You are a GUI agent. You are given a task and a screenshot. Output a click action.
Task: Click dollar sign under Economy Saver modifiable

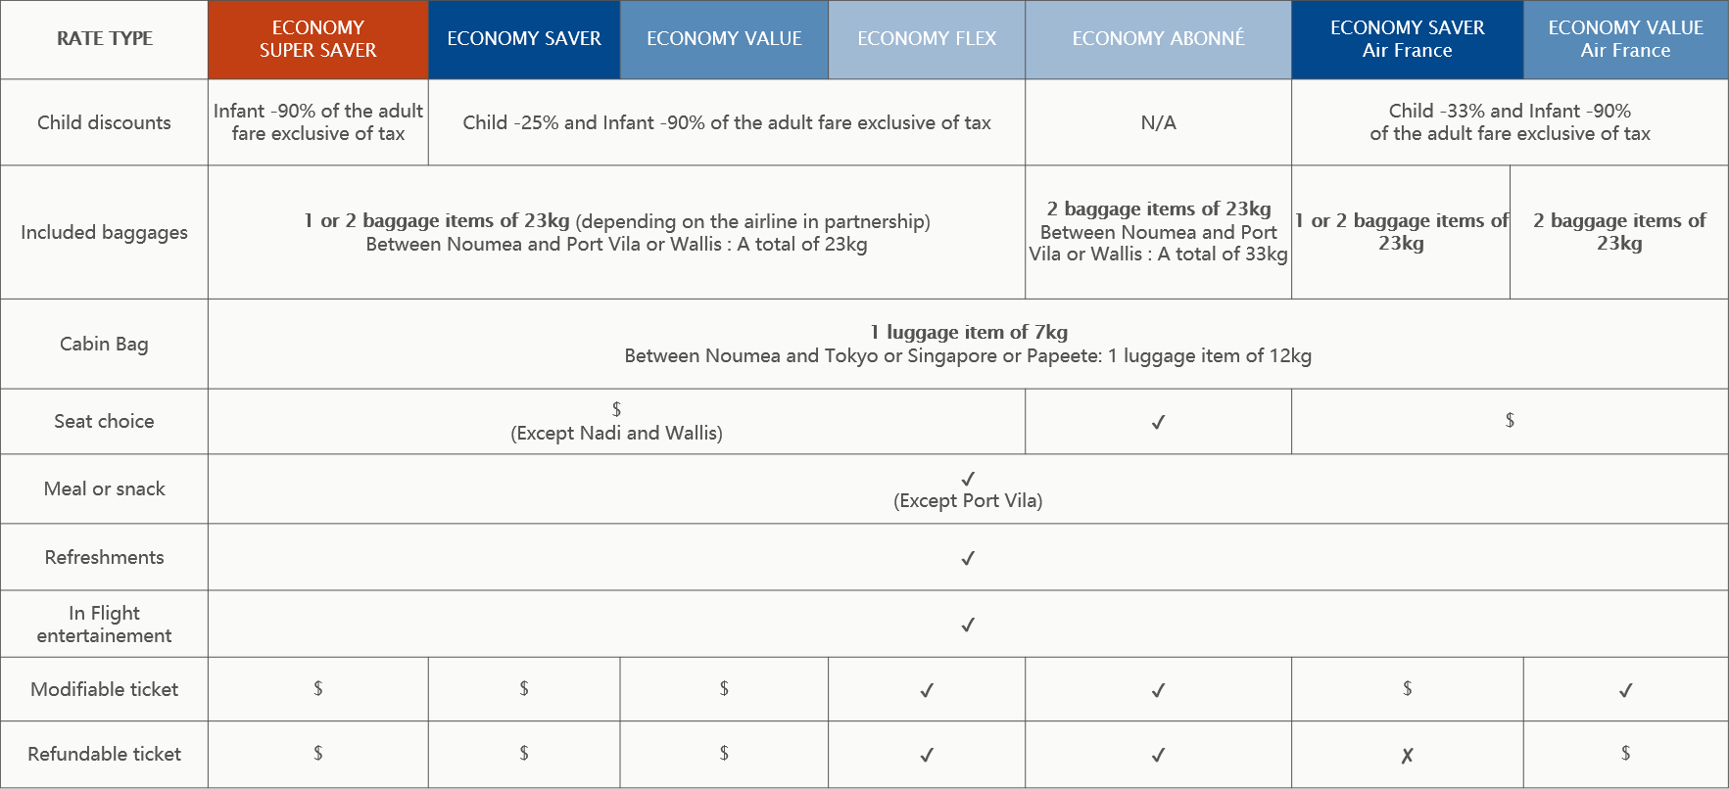click(524, 688)
